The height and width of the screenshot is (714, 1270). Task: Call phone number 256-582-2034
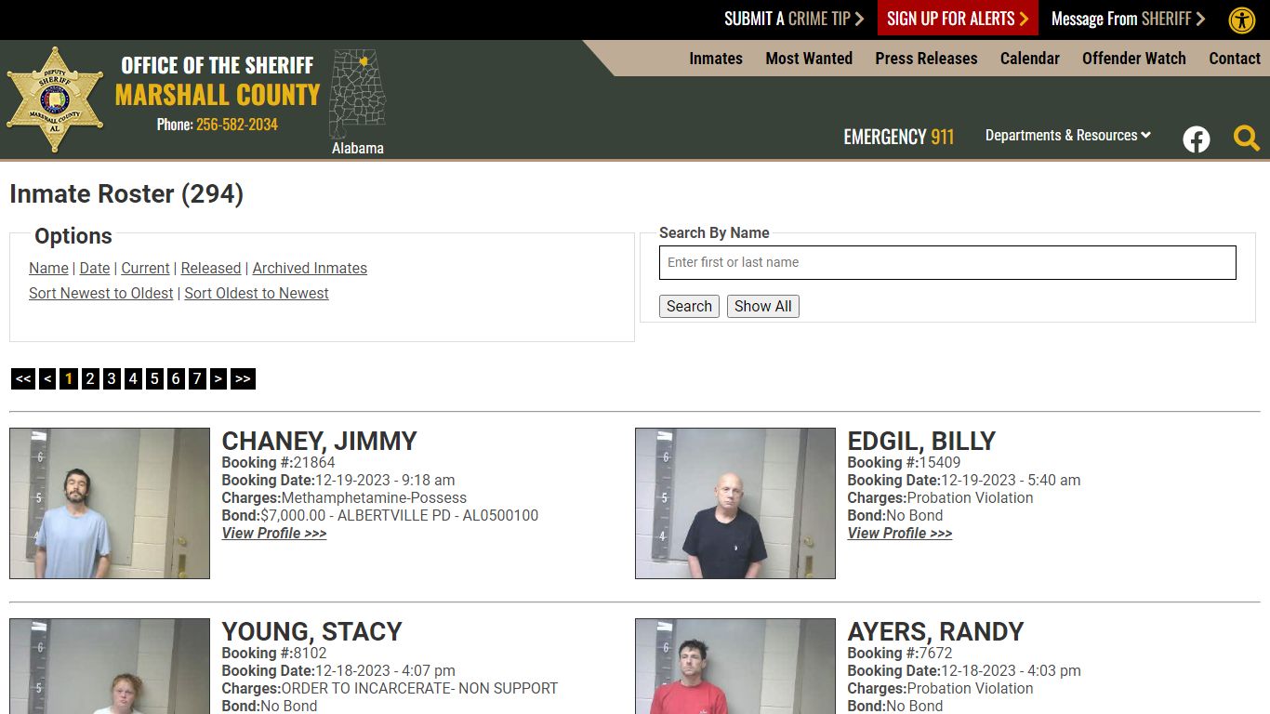pyautogui.click(x=237, y=124)
